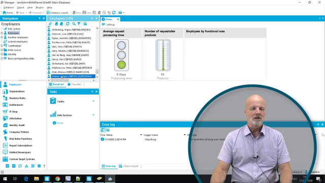Open Internet Explorer from taskbar
Viewport: 325px width, 183px height.
(x=26, y=178)
